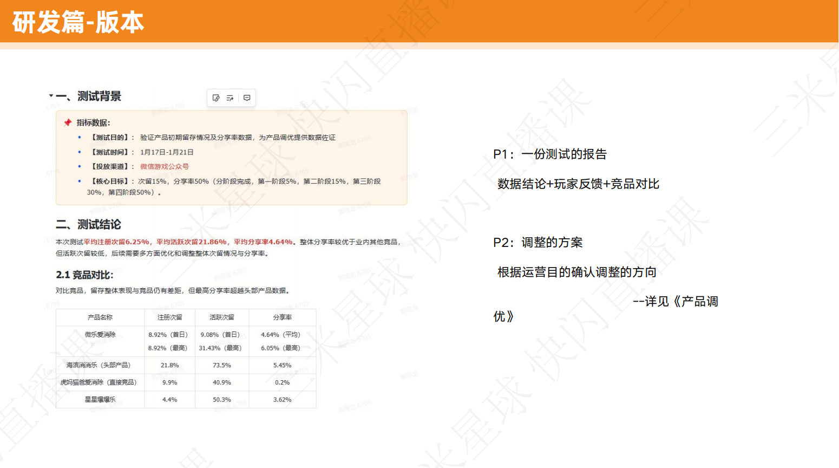
Task: Click the 二、测试结论 heading
Action: tap(88, 224)
